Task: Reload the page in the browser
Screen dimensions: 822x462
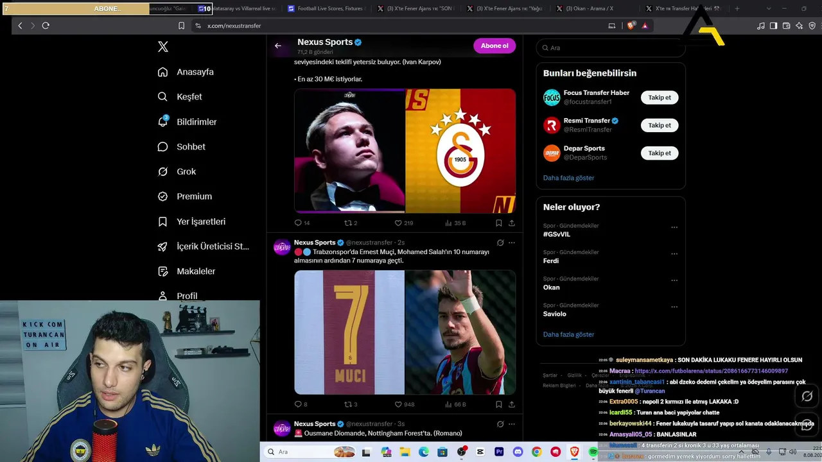Action: 46,26
